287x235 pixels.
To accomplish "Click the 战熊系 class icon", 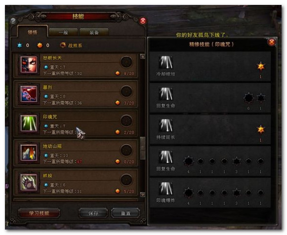I will point(63,45).
